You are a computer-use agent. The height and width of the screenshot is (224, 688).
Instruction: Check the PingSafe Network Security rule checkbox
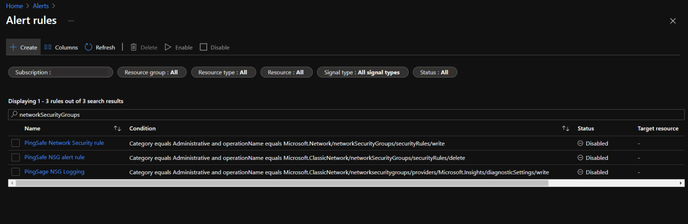coord(16,143)
